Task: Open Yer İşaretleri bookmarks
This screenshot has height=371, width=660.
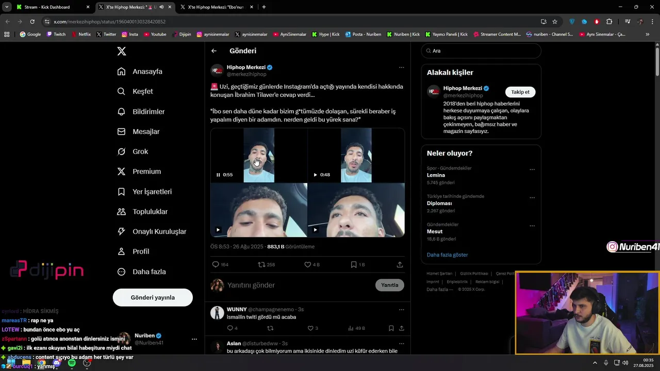Action: tap(145, 192)
